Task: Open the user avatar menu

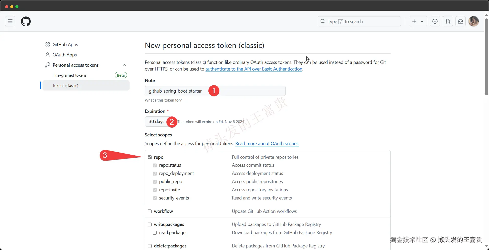Action: 474,21
